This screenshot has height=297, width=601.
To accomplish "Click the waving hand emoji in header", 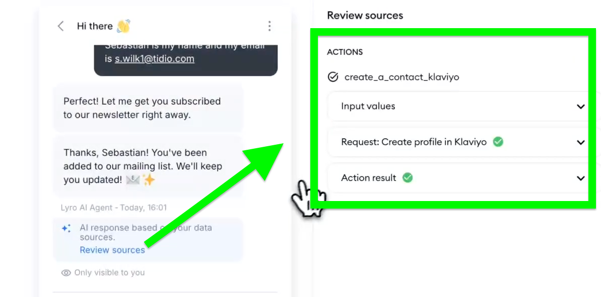I will (123, 26).
